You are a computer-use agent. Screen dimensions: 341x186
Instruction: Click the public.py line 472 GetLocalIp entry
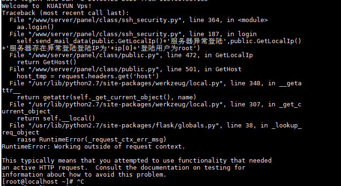[131, 55]
